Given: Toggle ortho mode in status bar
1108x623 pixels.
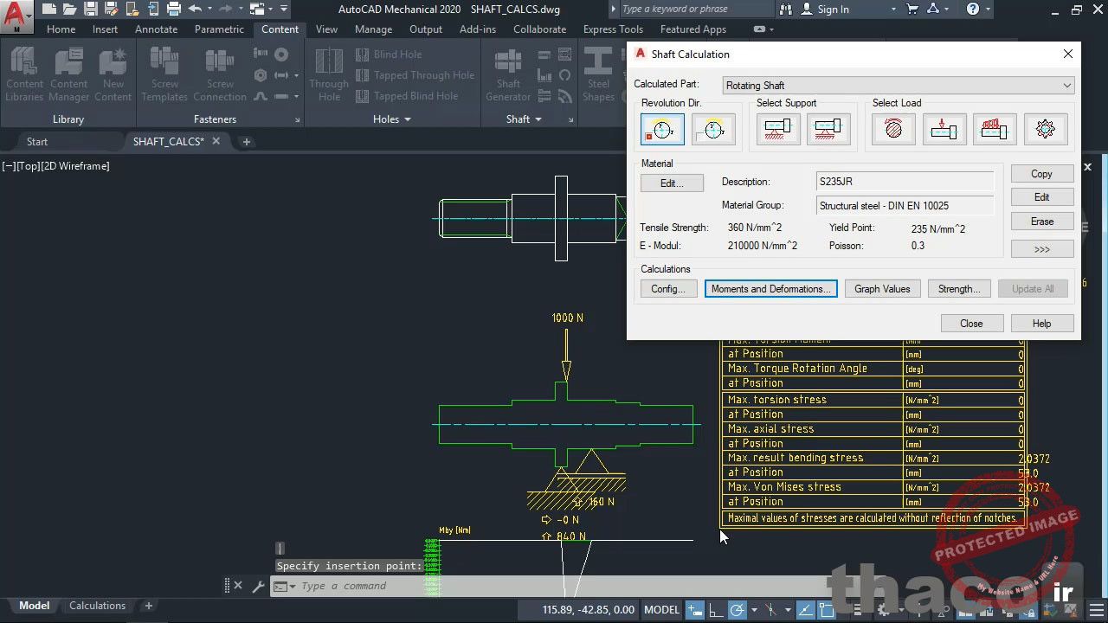Looking at the screenshot, I should [717, 610].
